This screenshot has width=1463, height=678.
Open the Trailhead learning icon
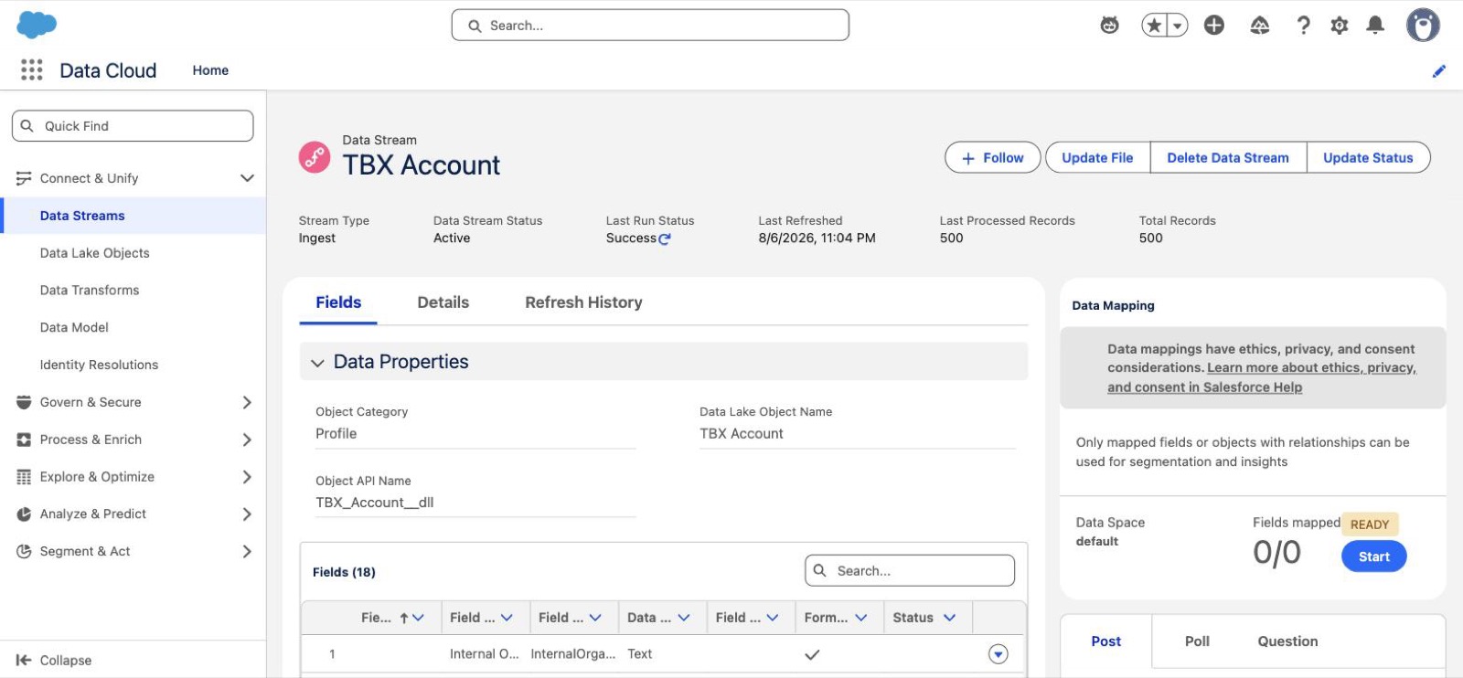[x=1260, y=26]
